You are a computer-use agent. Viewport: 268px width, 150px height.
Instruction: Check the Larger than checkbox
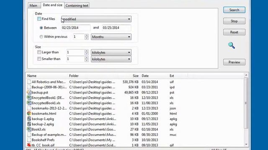point(39,52)
